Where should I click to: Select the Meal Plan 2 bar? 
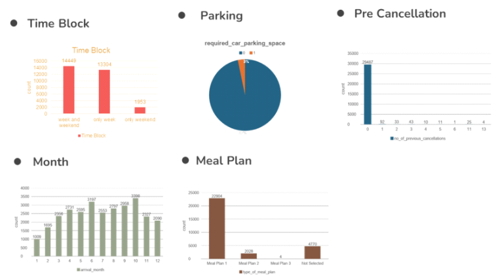[x=249, y=256]
